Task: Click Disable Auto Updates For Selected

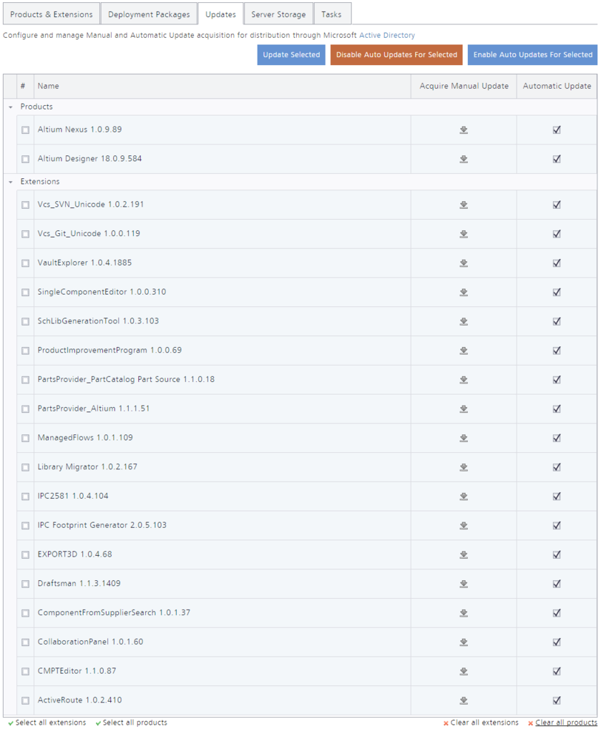Action: tap(396, 54)
